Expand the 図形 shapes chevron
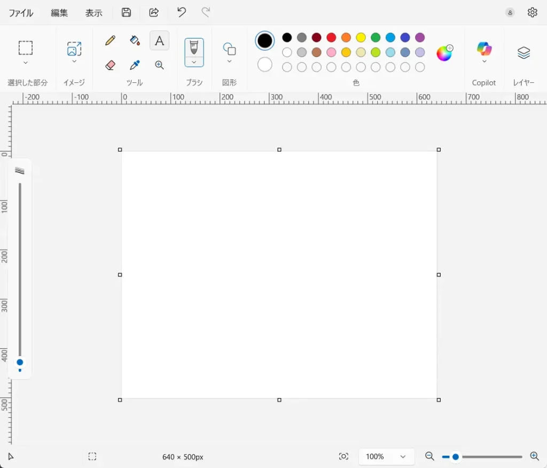The height and width of the screenshot is (468, 547). tap(230, 62)
